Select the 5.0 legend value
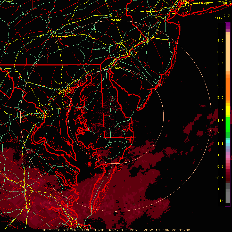Viewport: 232px width, 232px height. click(220, 98)
